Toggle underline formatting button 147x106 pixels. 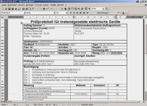pyautogui.click(x=77, y=13)
